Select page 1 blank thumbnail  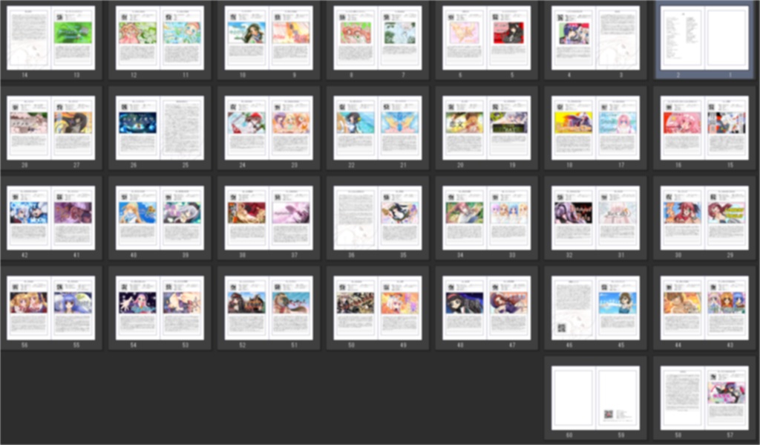click(727, 38)
